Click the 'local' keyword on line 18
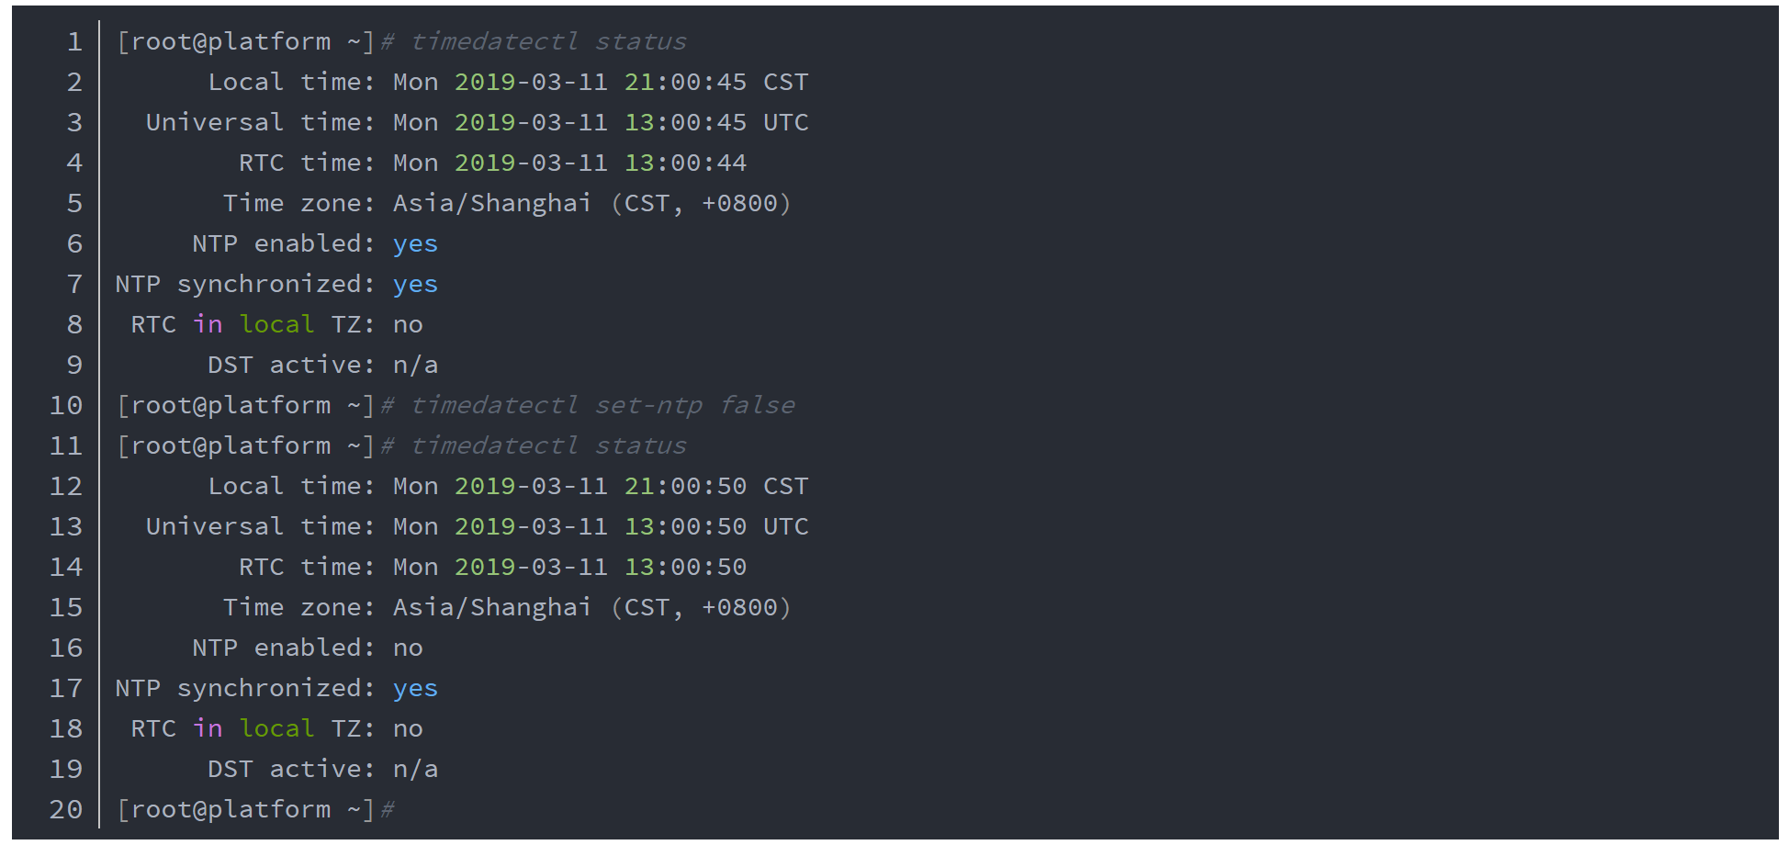 [x=276, y=729]
